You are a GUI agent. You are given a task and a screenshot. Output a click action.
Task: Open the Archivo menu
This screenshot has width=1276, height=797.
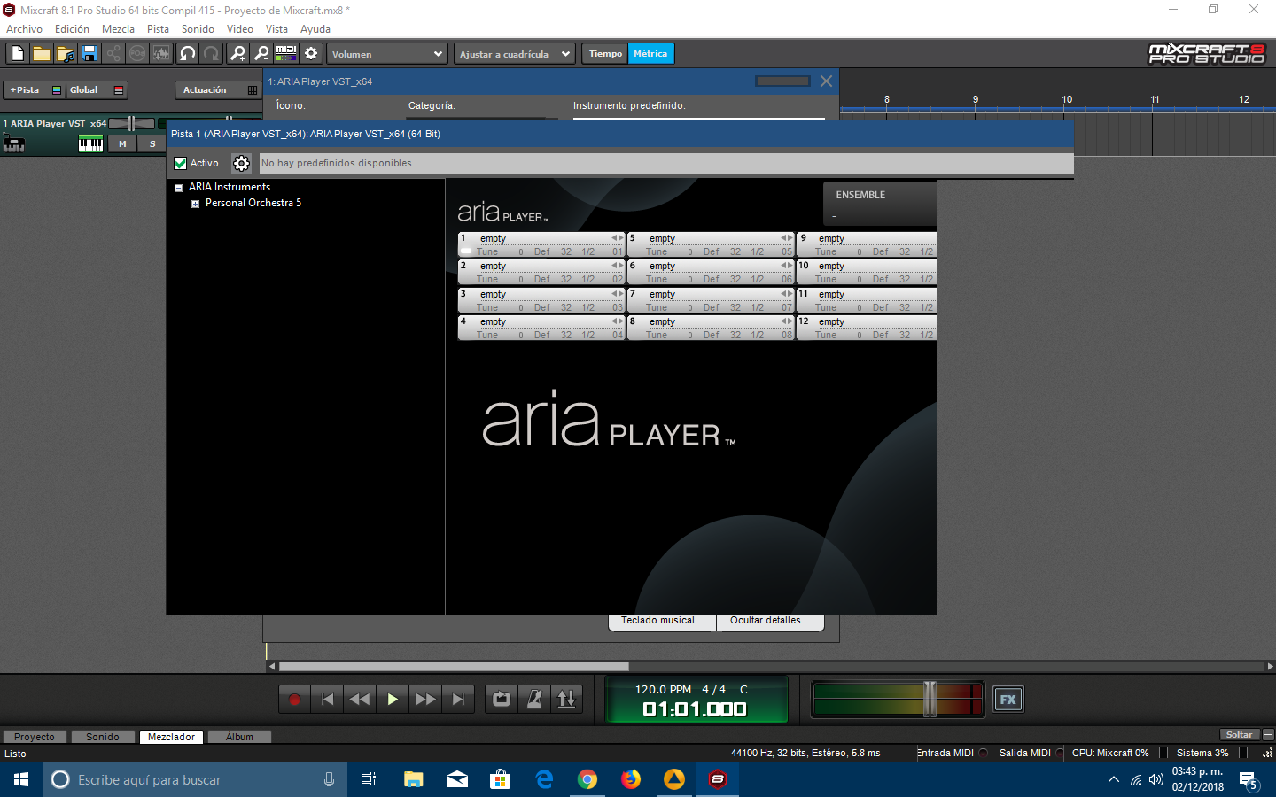pos(24,29)
